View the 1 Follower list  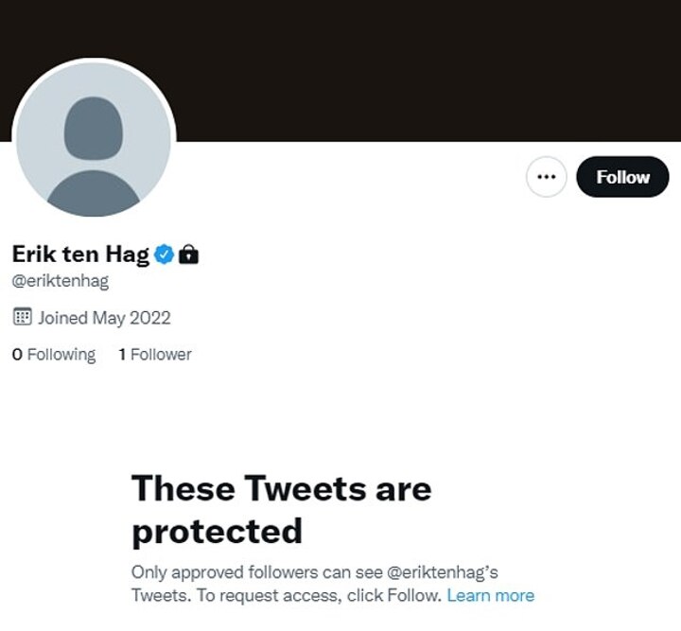tap(155, 355)
